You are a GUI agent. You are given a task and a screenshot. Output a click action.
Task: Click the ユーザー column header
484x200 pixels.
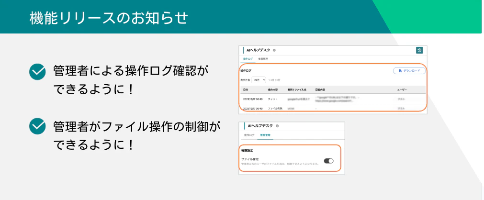[x=402, y=90]
